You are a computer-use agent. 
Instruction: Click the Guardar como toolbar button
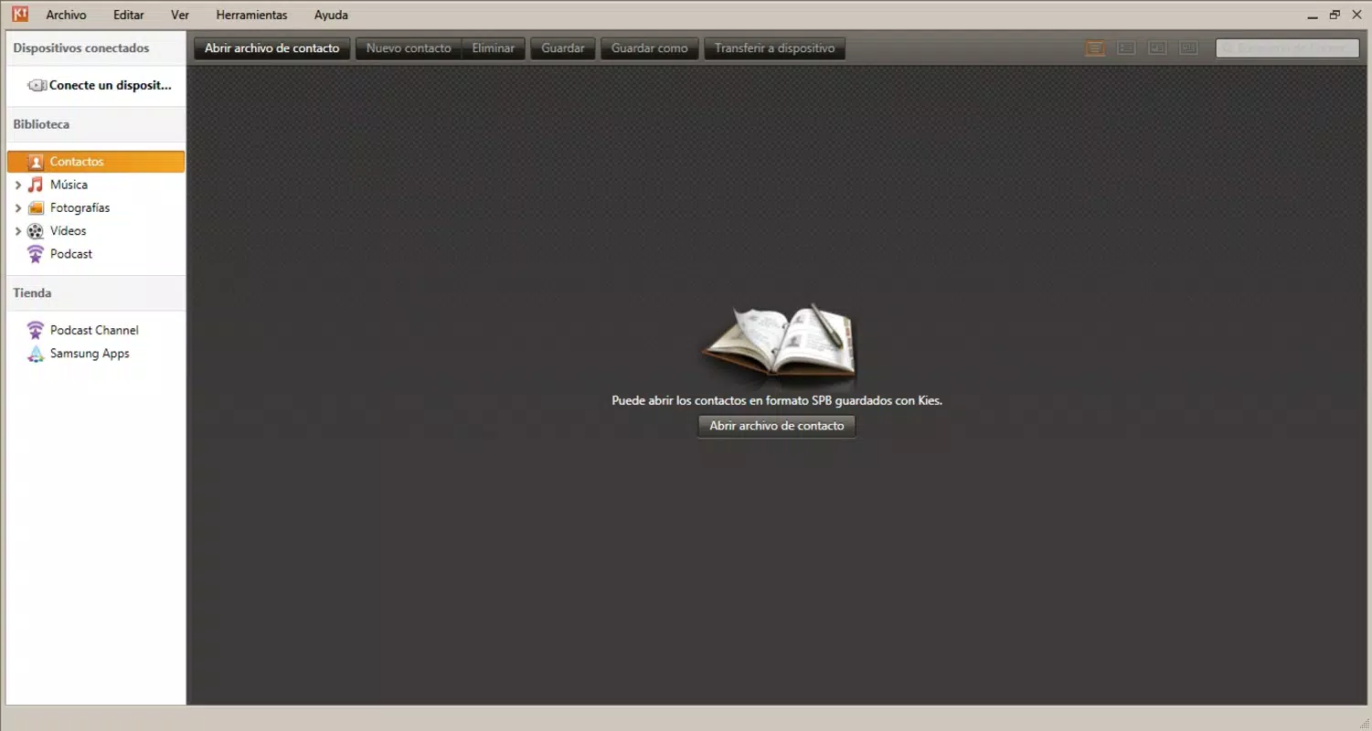coord(650,48)
